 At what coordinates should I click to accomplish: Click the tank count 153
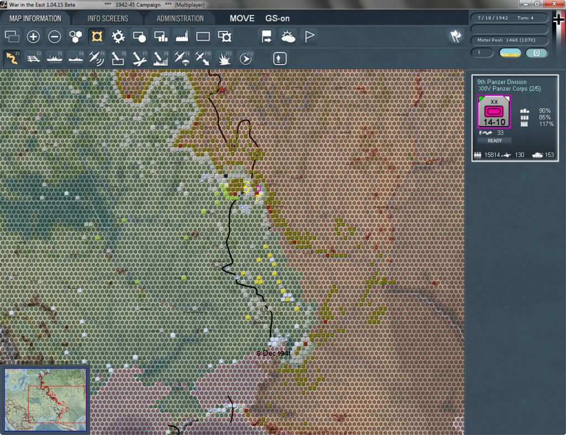point(549,155)
